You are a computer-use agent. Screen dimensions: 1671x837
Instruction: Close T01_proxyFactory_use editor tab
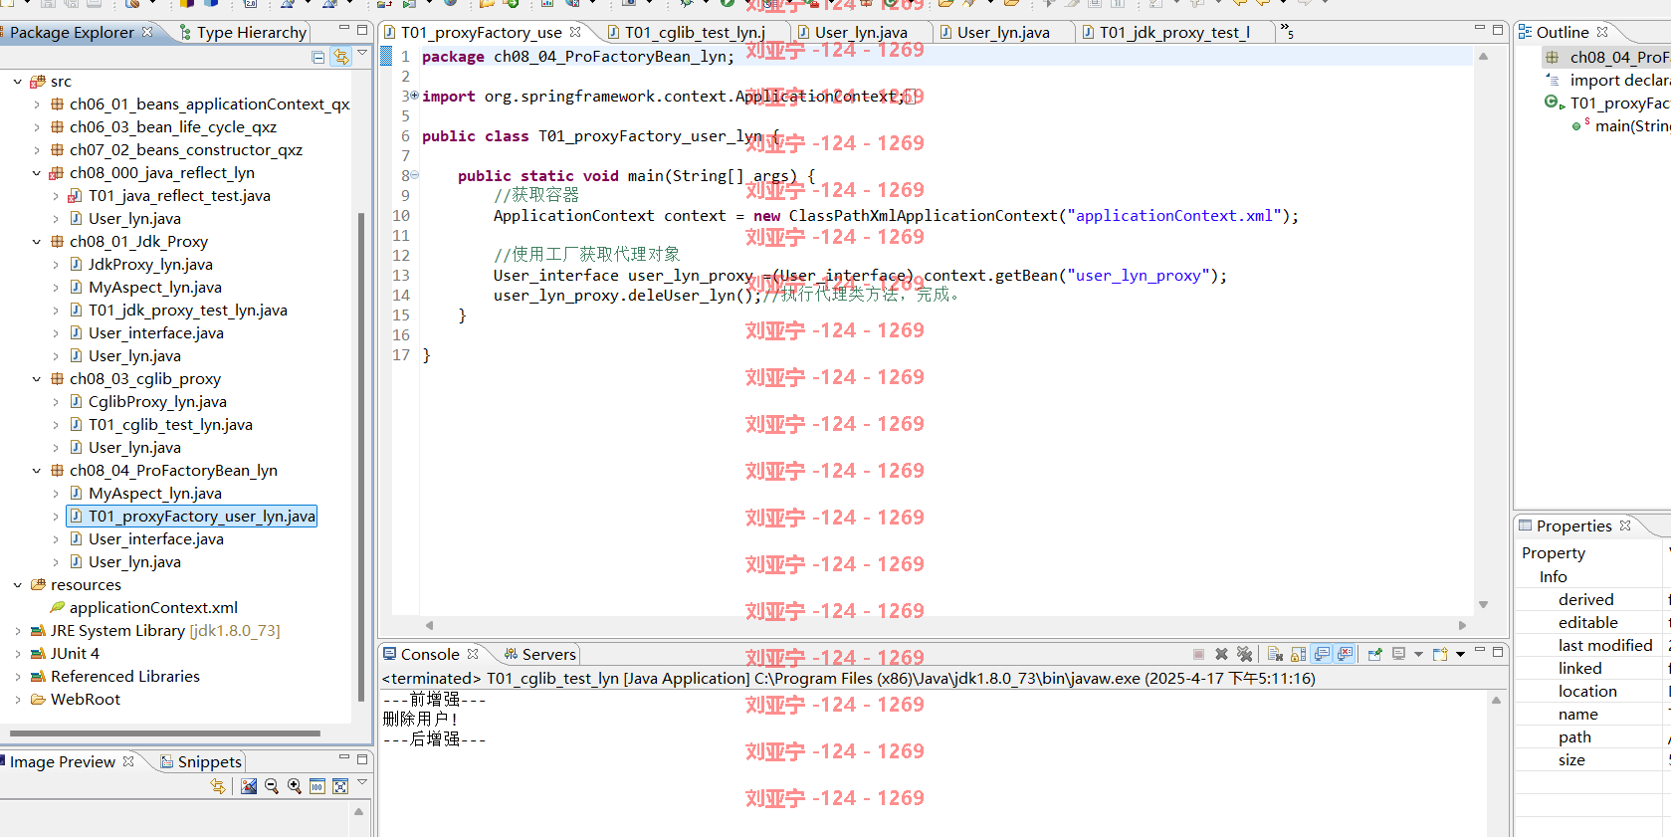(x=575, y=32)
